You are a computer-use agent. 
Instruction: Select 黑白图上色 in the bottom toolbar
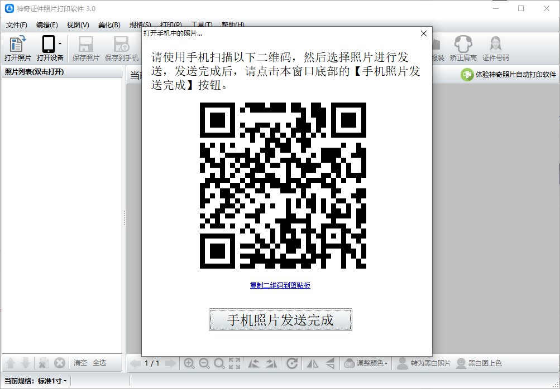click(478, 363)
